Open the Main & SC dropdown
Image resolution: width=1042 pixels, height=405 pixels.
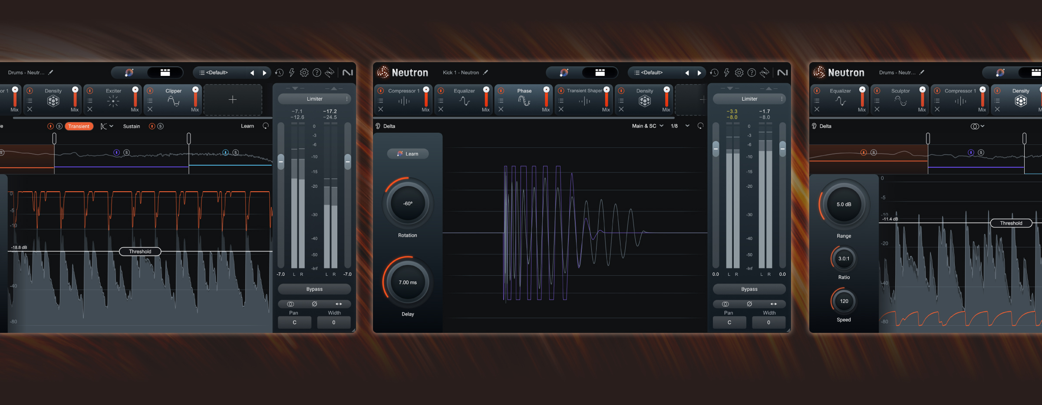pos(648,126)
